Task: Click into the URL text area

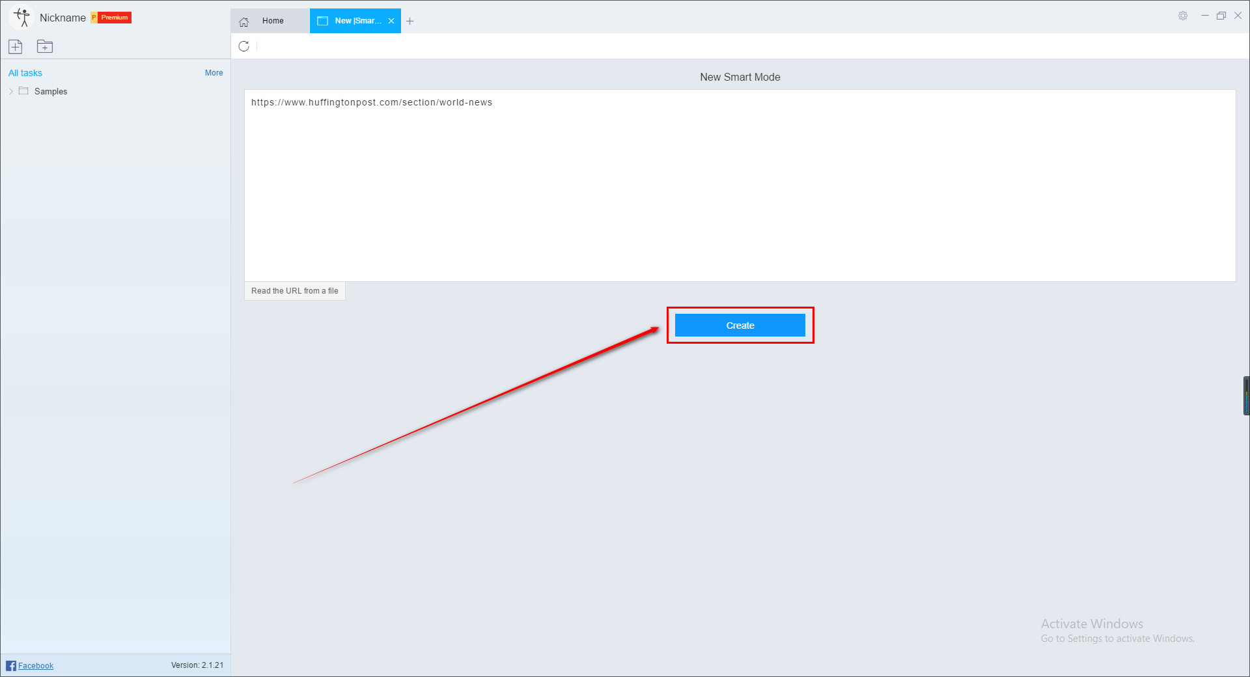Action: (740, 186)
